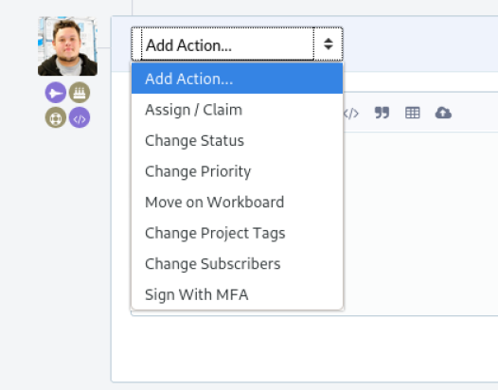This screenshot has width=498, height=390.
Task: Insert a table using the grid icon
Action: (413, 113)
